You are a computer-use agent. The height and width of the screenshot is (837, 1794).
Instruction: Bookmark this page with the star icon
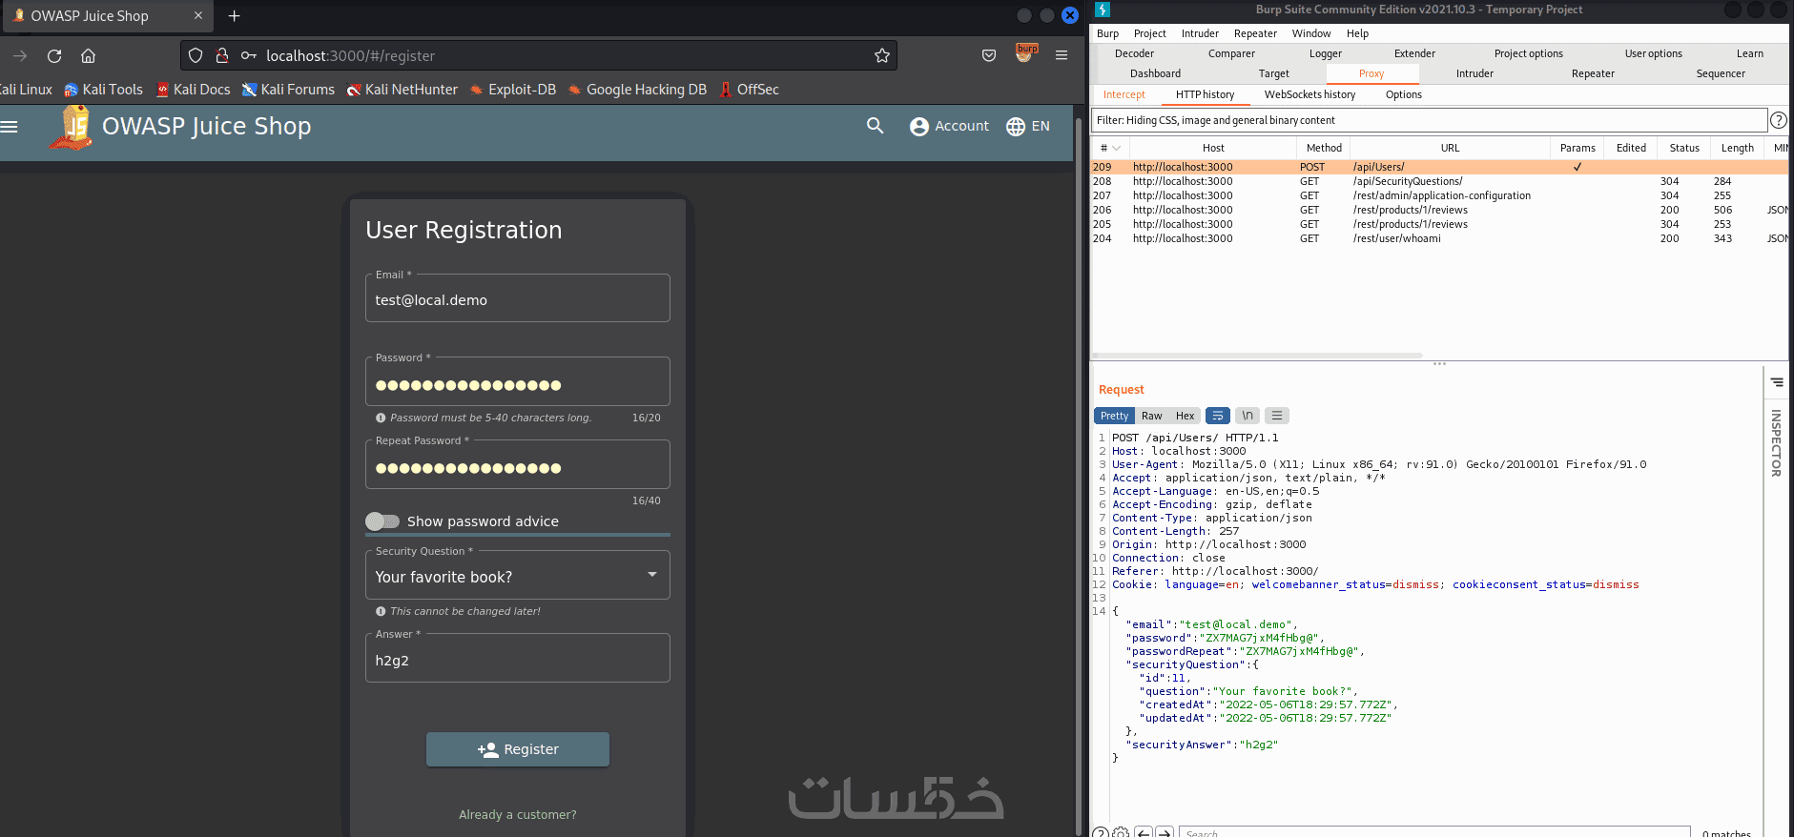pyautogui.click(x=882, y=55)
